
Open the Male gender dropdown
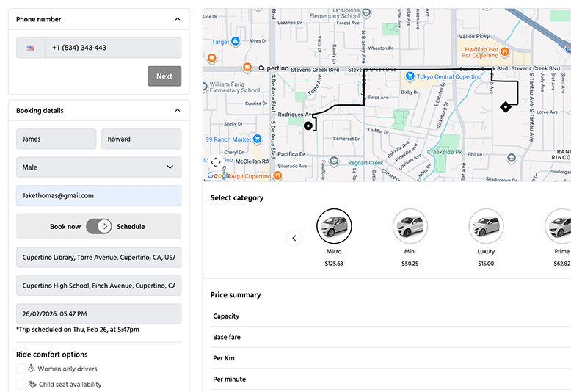point(98,167)
